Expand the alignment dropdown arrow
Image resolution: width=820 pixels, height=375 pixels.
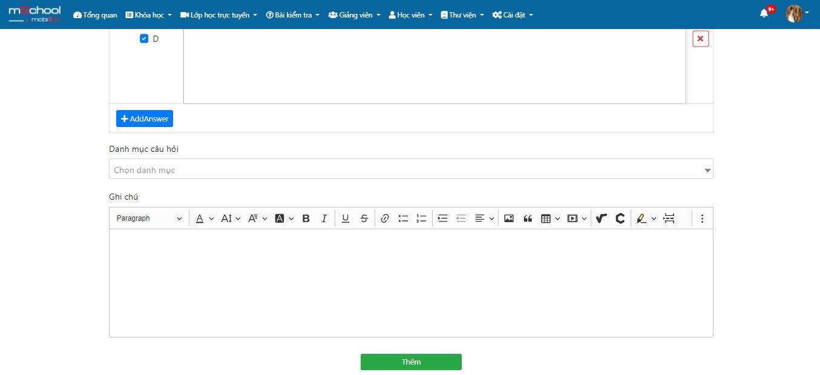491,219
